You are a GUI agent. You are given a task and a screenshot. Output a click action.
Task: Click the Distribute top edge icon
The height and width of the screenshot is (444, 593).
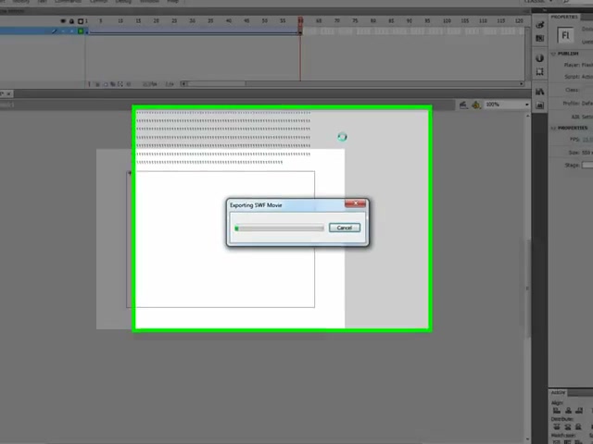tap(557, 427)
